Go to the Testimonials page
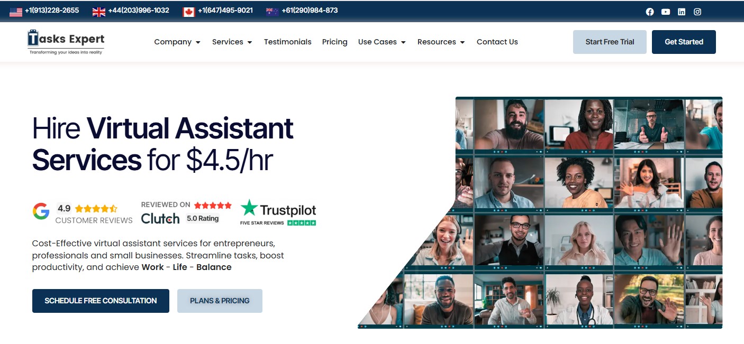 288,42
